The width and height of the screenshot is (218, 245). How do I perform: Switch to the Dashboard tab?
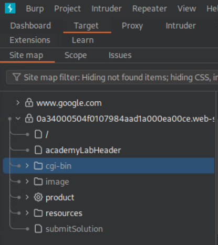point(30,26)
